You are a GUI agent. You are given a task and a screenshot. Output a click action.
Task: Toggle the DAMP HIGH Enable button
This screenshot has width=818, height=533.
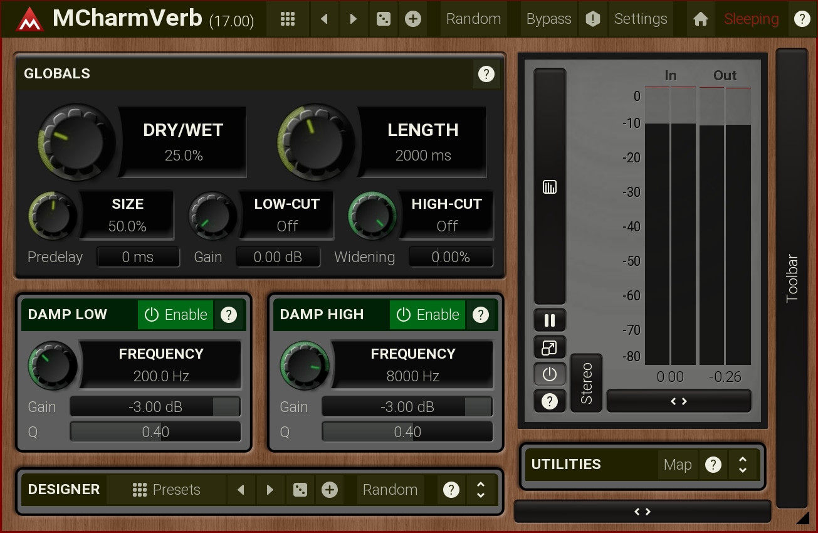(427, 315)
